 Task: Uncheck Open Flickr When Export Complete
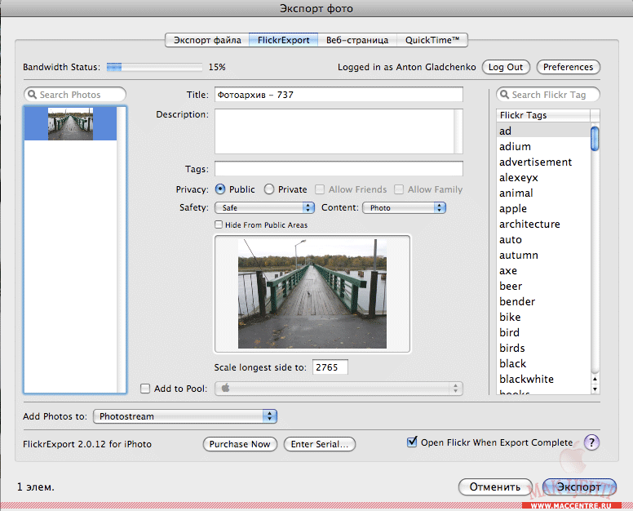point(412,442)
